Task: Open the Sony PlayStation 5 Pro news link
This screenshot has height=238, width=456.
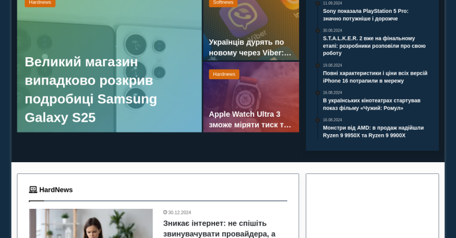Action: point(365,15)
